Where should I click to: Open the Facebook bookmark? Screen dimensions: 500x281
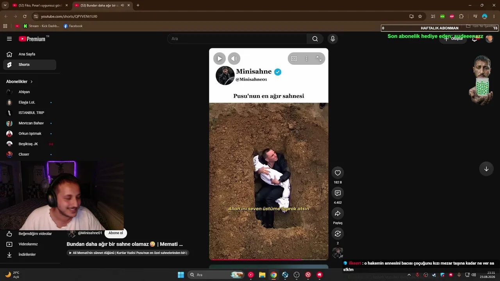73,26
